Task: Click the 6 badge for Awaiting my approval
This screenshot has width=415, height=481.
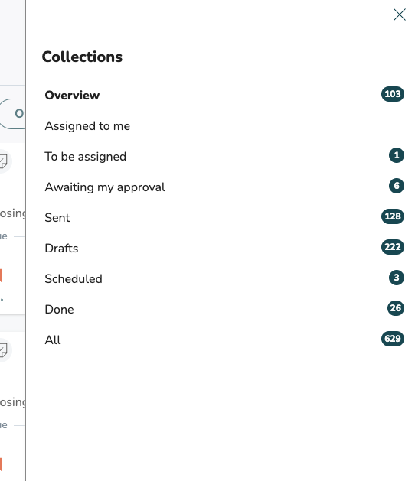Action: click(x=397, y=186)
